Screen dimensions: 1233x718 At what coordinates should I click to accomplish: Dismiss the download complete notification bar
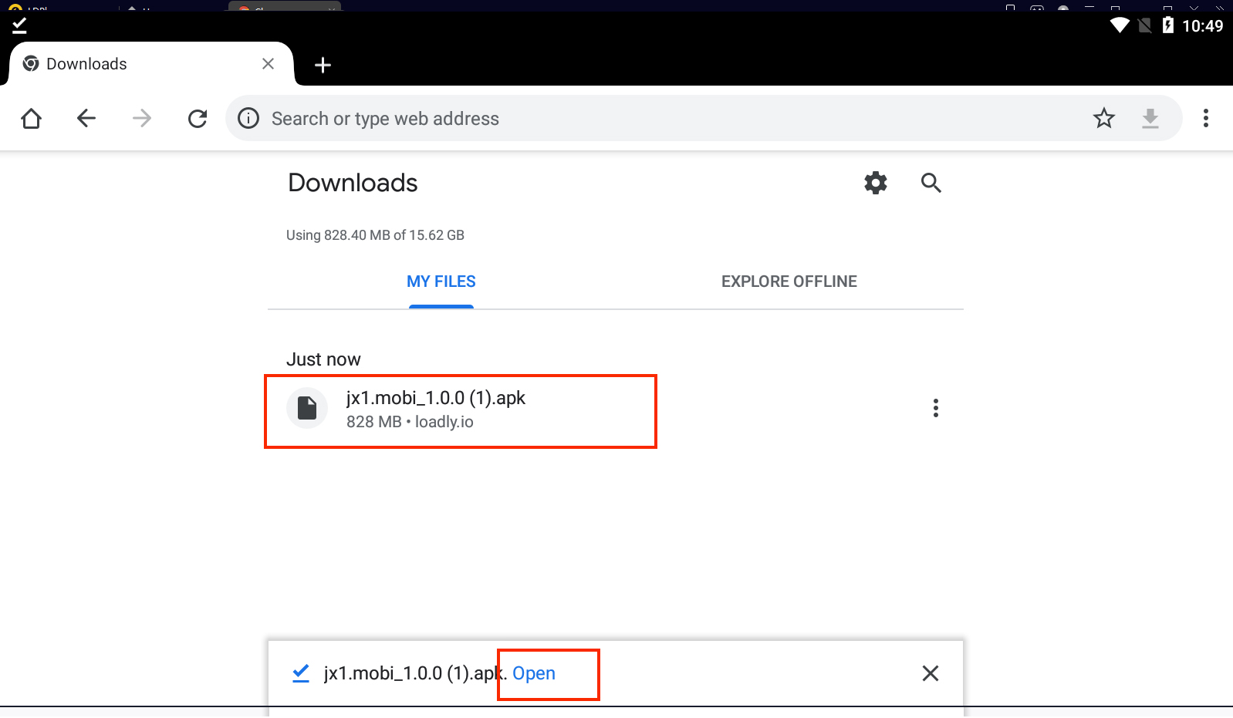pos(931,674)
